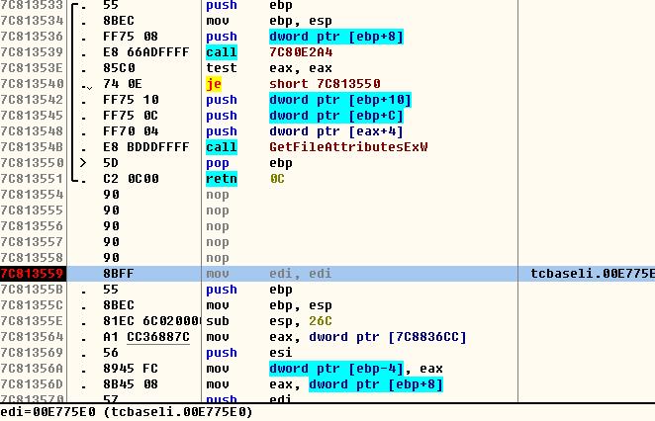Select test eax, eax operands

(301, 68)
